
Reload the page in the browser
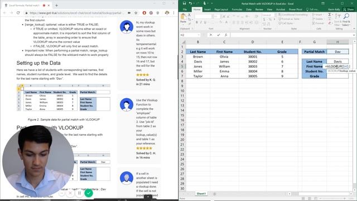coord(18,13)
